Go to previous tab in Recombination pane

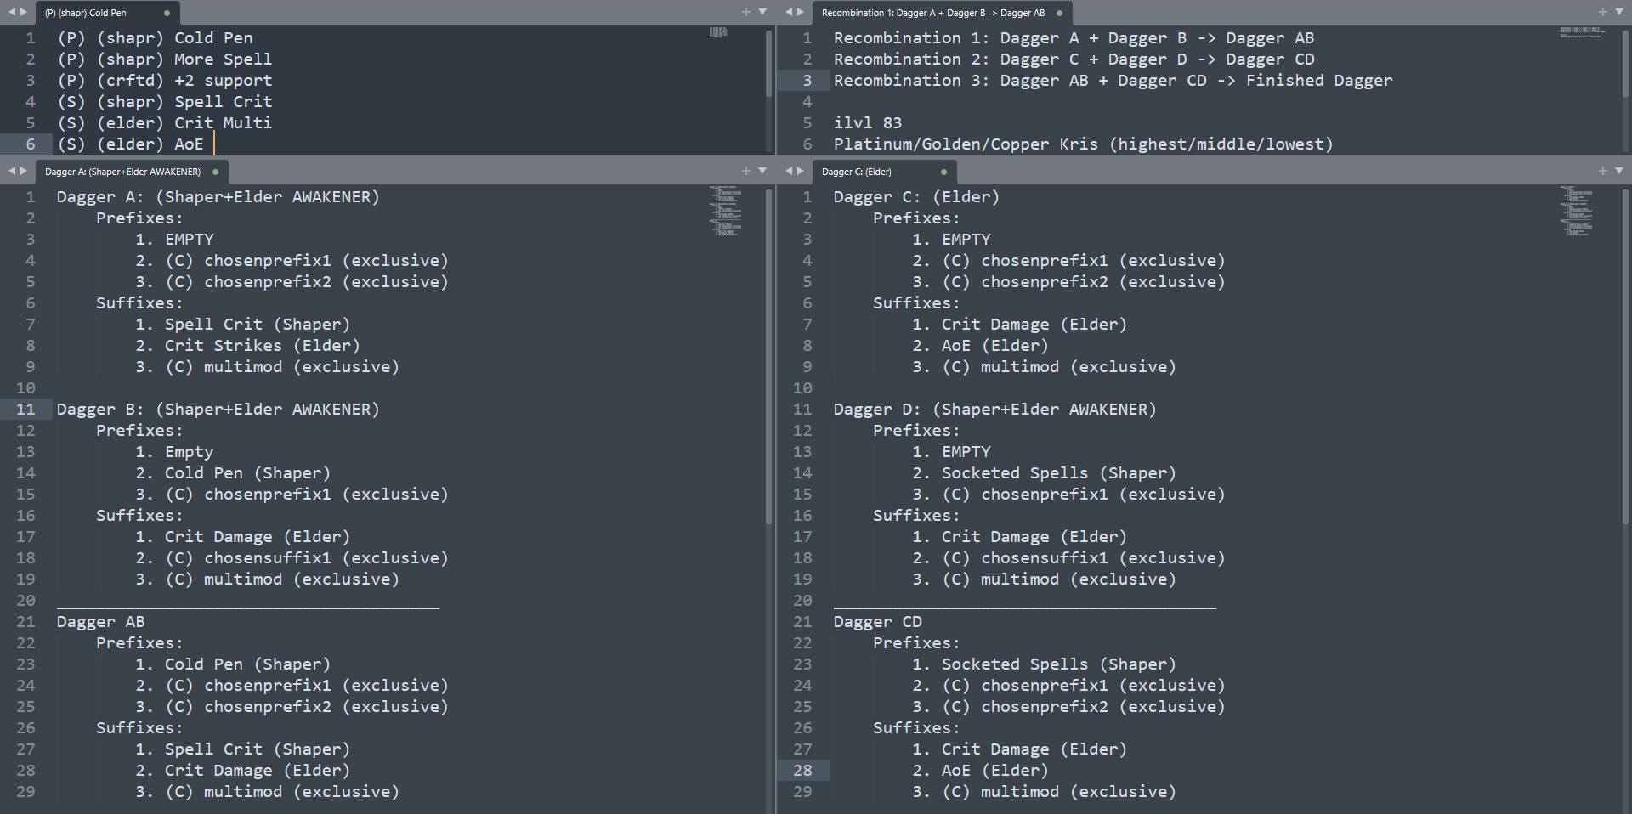[789, 13]
